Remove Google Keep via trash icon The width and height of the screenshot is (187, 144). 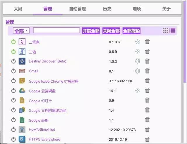(x=147, y=81)
